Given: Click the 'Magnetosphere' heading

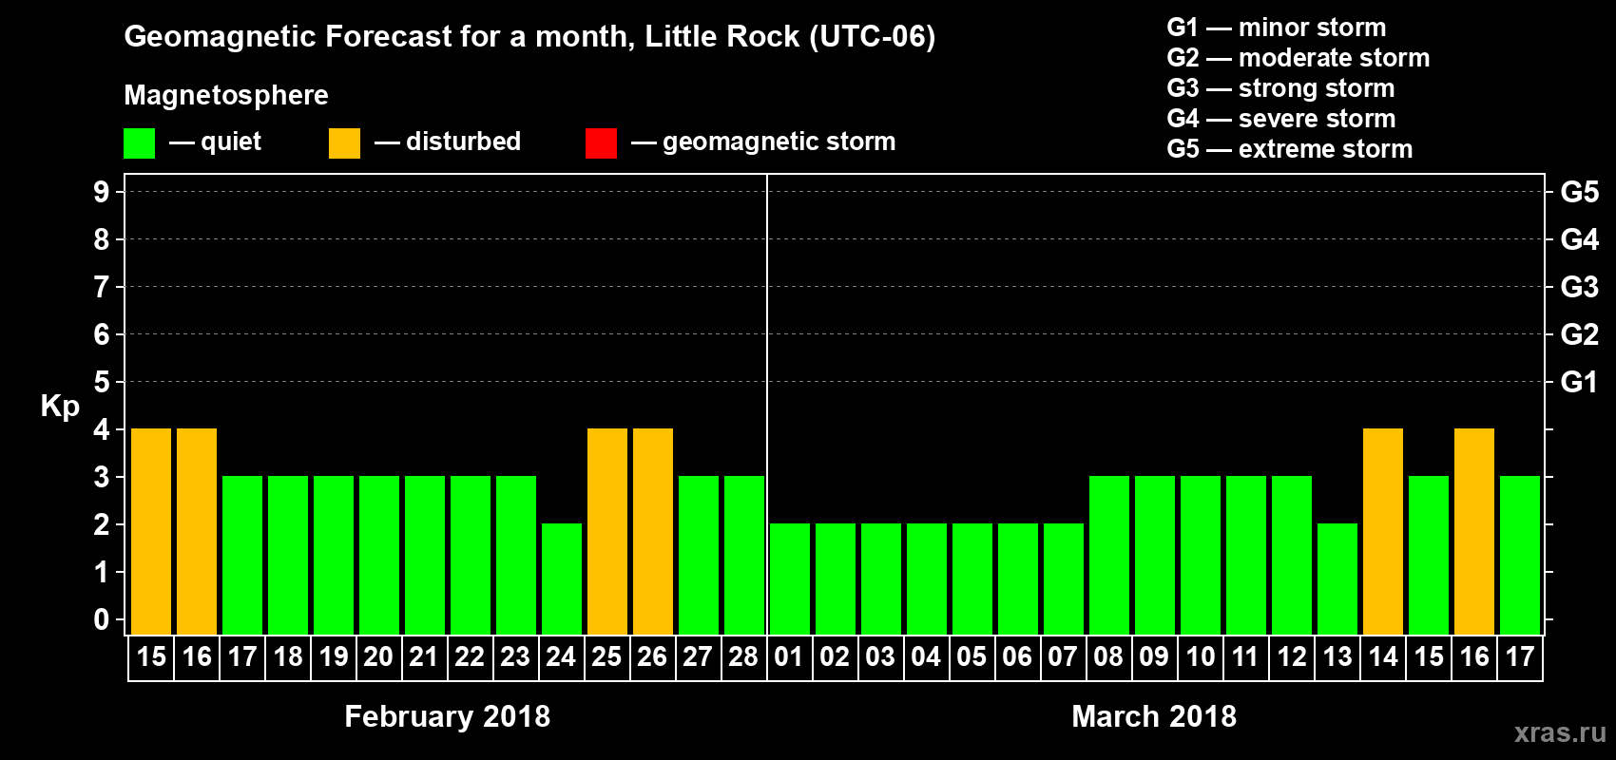Looking at the screenshot, I should click(x=226, y=95).
